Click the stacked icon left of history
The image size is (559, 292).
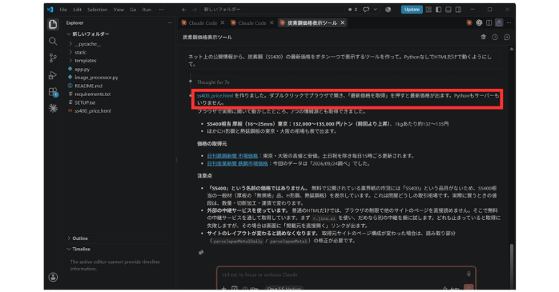pyautogui.click(x=483, y=37)
